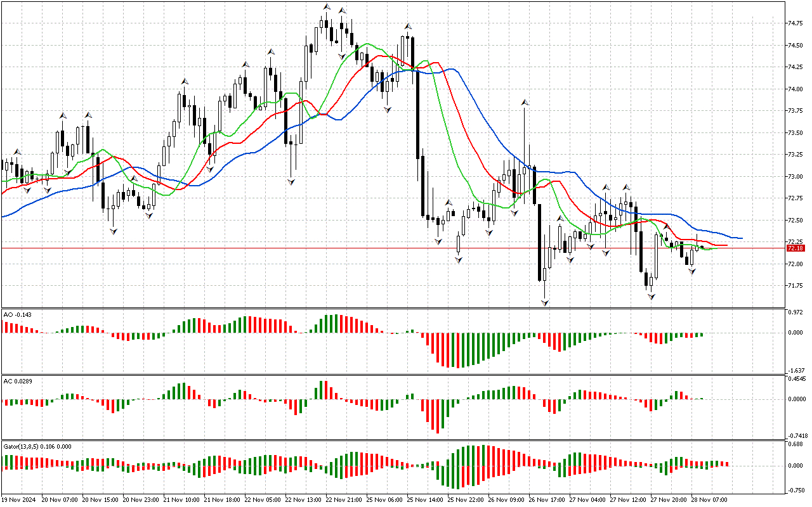Click the 0.972 value on the AO scale
The image size is (812, 507).
(795, 314)
